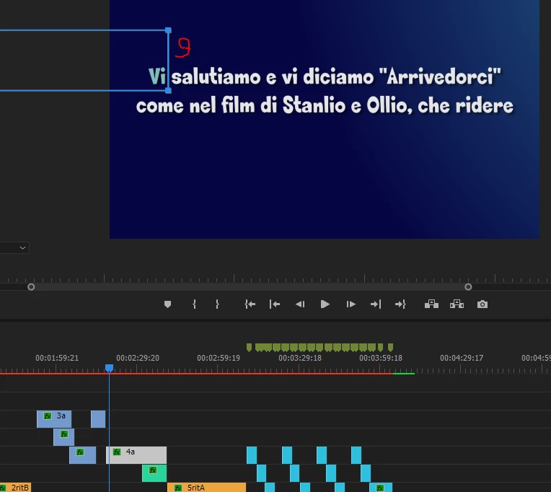Image resolution: width=551 pixels, height=492 pixels.
Task: Select the orange 5ritA clip
Action: point(206,488)
